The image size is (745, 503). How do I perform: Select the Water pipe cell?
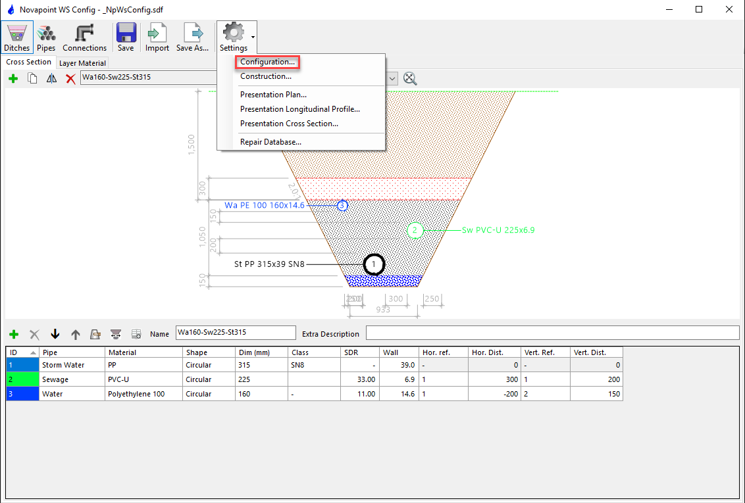tap(72, 394)
